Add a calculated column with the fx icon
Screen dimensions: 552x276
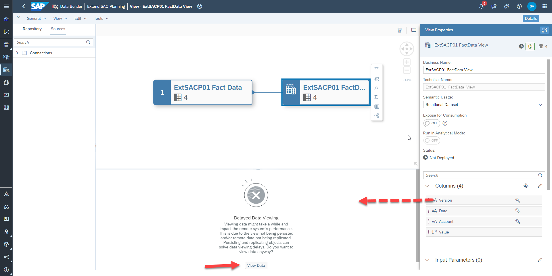click(x=377, y=88)
